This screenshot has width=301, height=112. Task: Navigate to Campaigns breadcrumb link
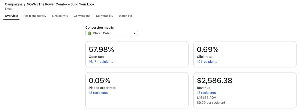tap(14, 4)
